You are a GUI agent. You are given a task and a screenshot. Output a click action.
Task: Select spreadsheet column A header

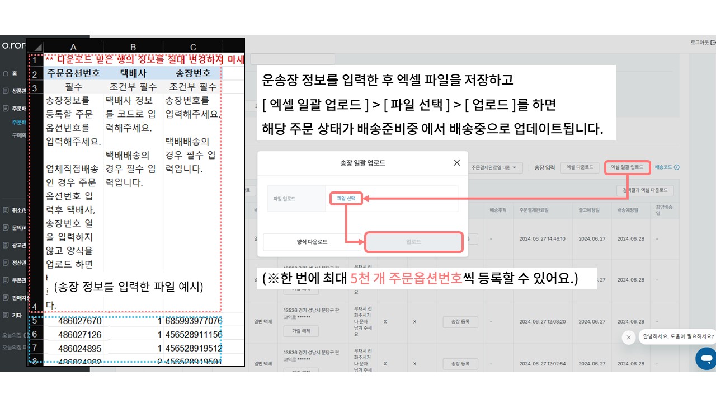[x=73, y=47]
